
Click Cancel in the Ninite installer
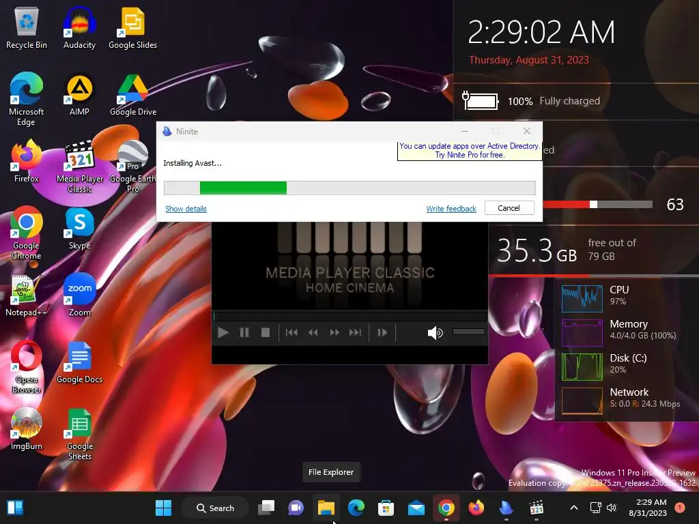point(509,208)
